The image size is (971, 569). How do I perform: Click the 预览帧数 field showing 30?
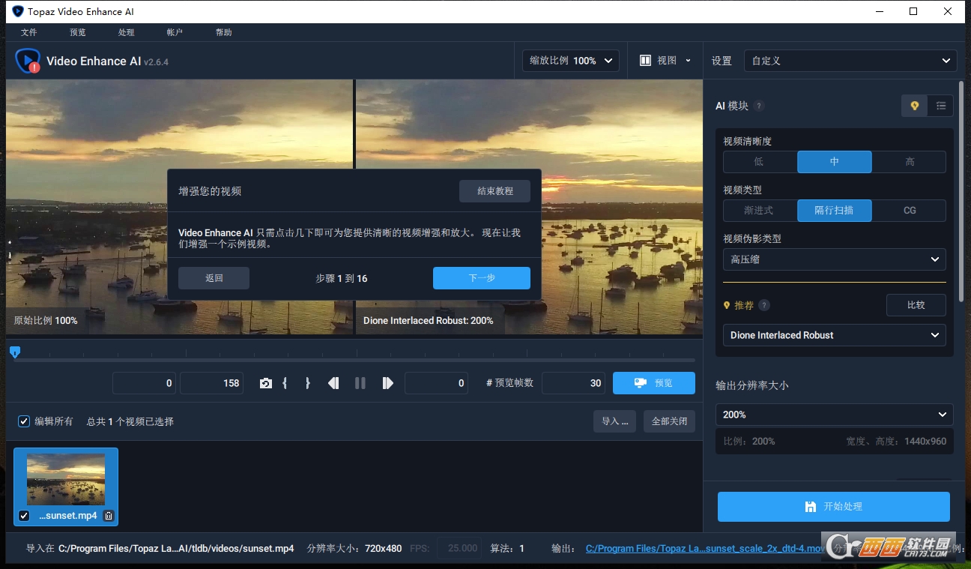(573, 383)
